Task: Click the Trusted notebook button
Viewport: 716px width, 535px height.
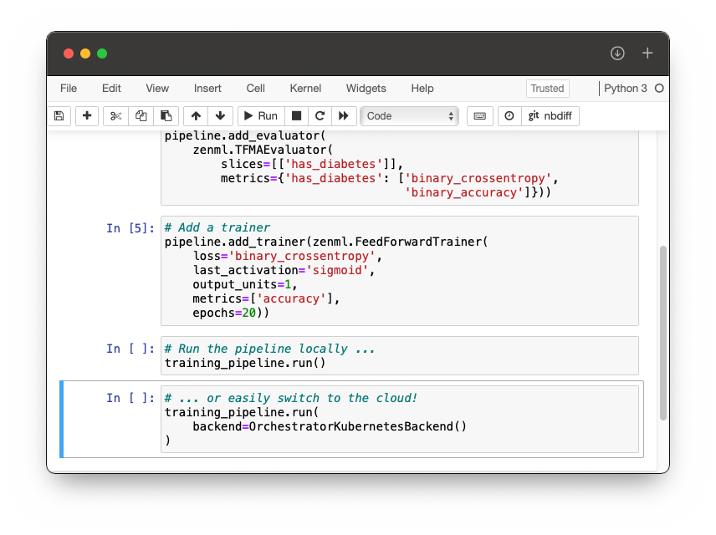Action: coord(548,89)
